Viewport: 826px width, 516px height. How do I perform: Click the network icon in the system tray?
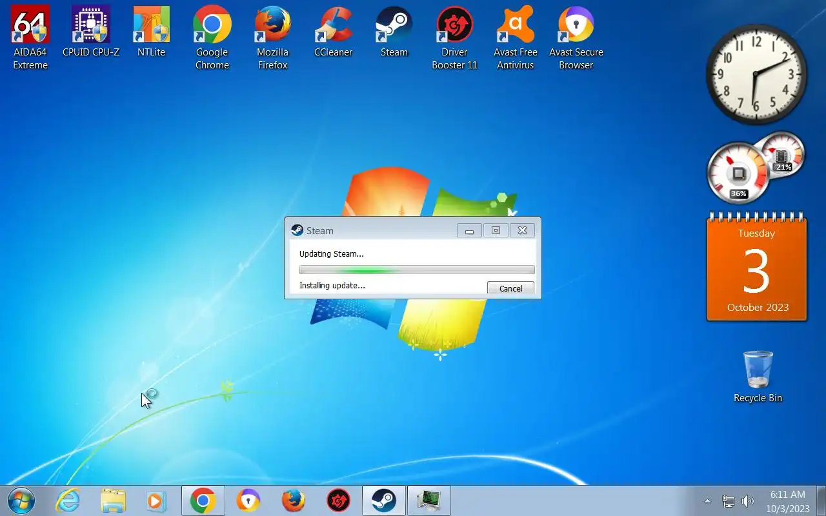729,501
